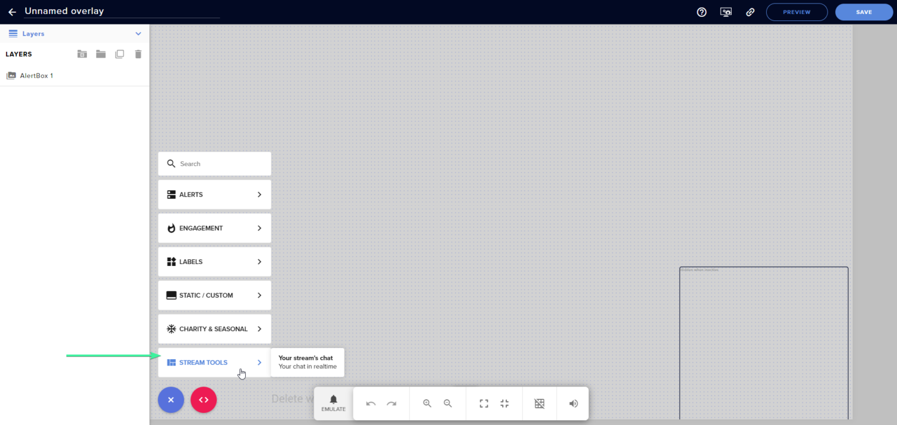Mute audio with the speaker icon

[x=573, y=403]
